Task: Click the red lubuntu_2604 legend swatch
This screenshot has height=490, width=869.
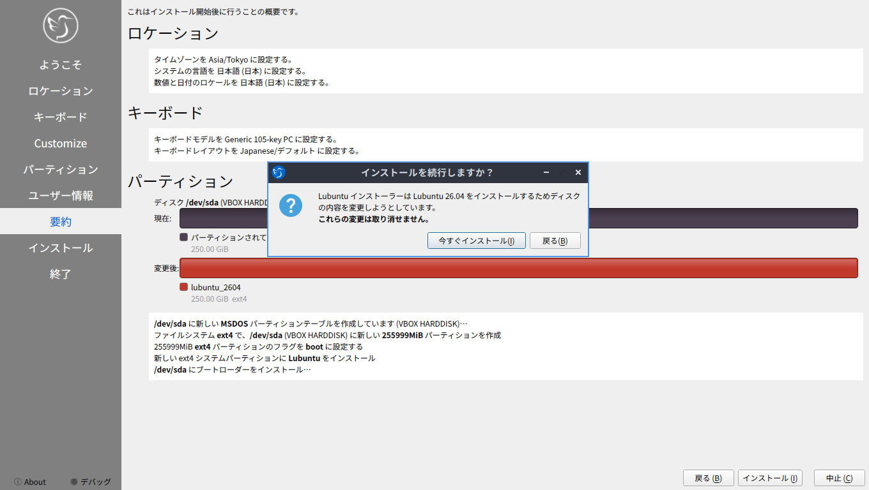Action: 184,287
